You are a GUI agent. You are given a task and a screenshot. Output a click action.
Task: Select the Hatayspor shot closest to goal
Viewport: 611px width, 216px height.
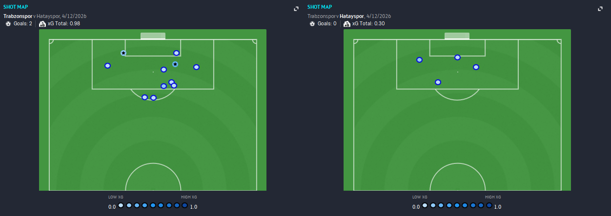pyautogui.click(x=457, y=57)
